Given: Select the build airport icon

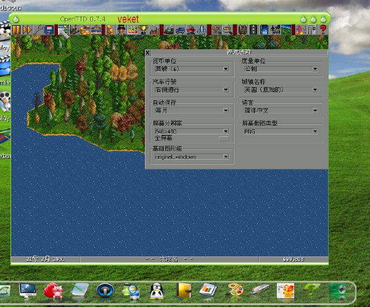Looking at the screenshot, I should click(275, 30).
